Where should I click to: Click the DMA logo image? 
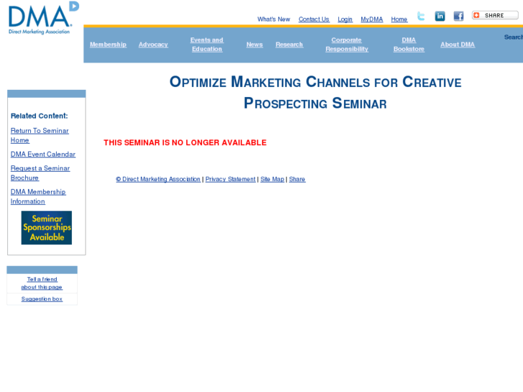point(43,19)
